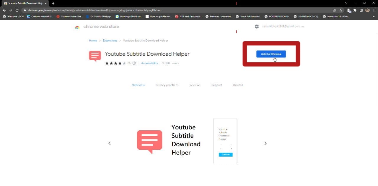Expand the account email dropdown

tap(282, 26)
